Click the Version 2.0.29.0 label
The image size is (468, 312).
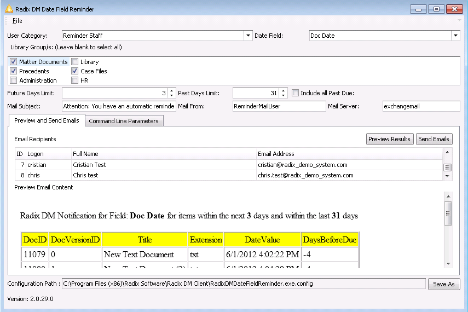tap(31, 299)
